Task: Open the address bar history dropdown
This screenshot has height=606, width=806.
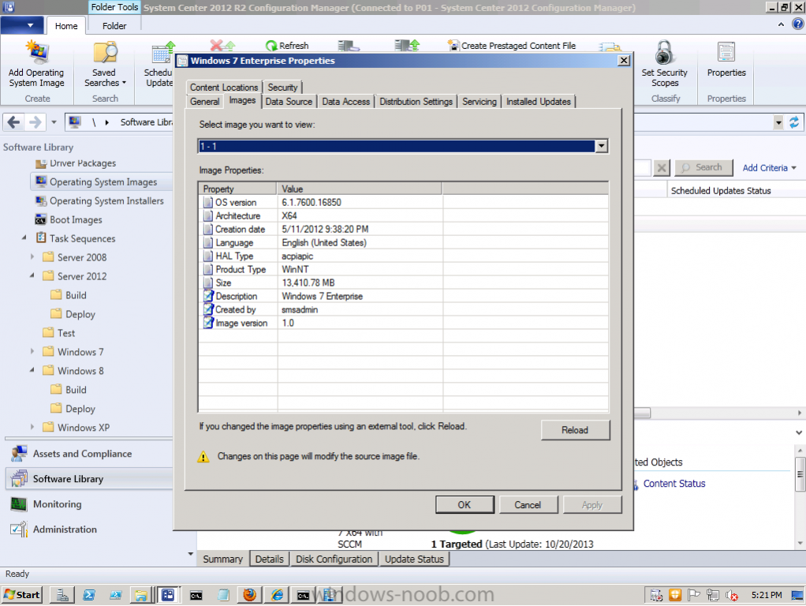Action: point(778,122)
